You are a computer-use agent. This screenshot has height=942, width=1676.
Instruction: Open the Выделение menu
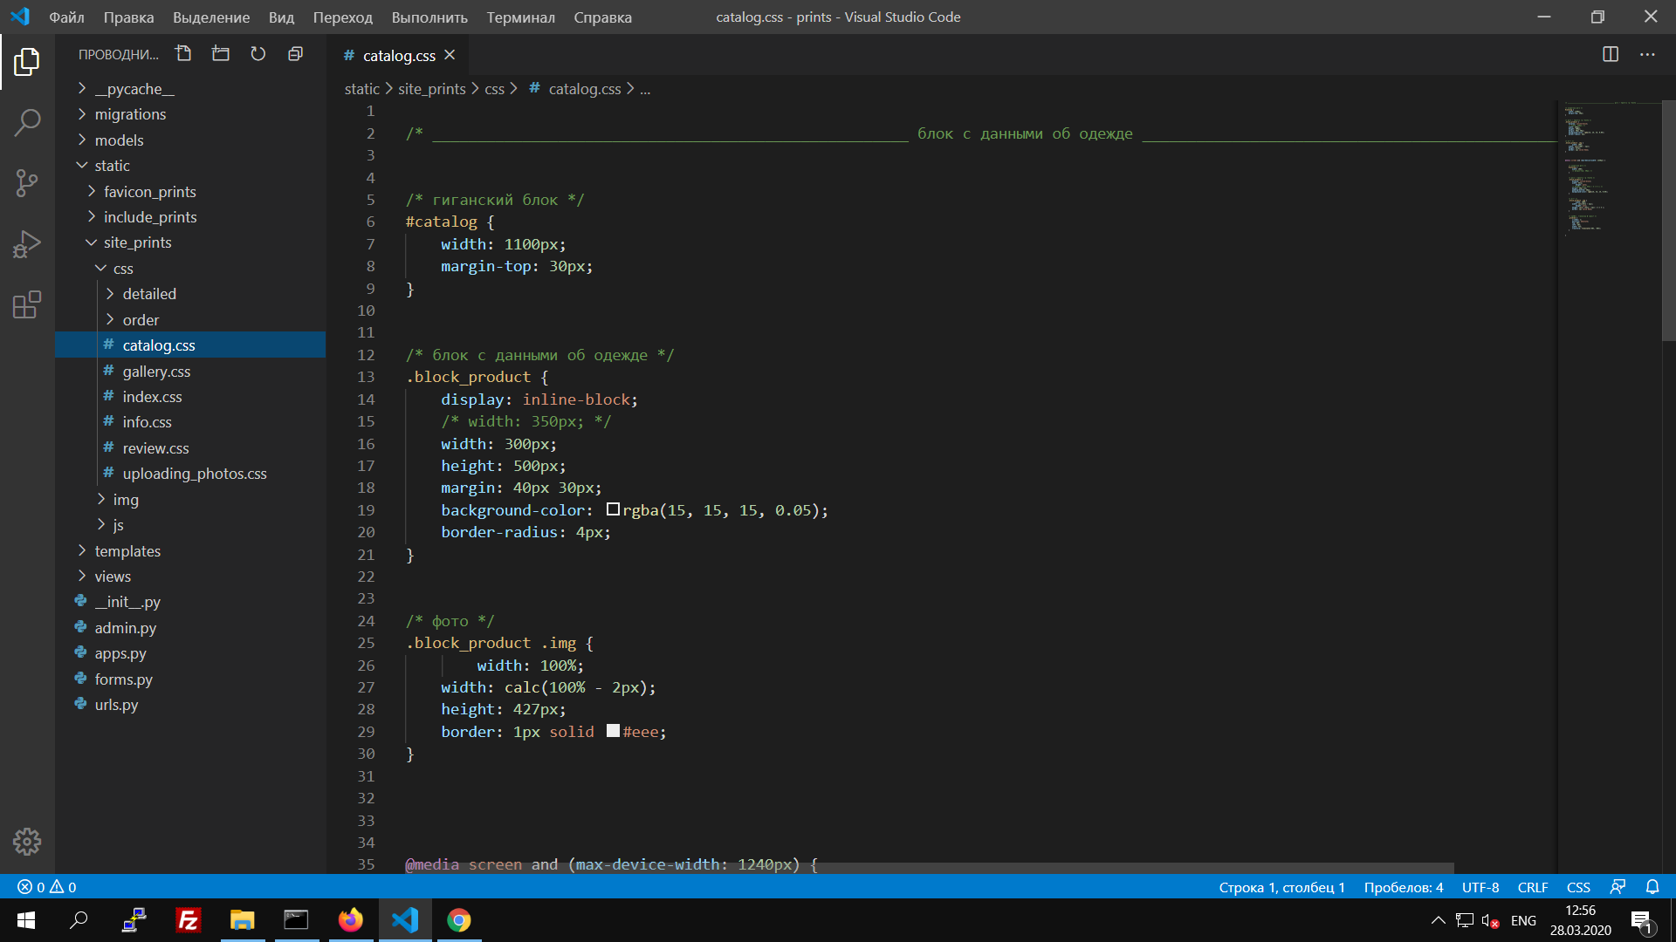click(x=211, y=17)
